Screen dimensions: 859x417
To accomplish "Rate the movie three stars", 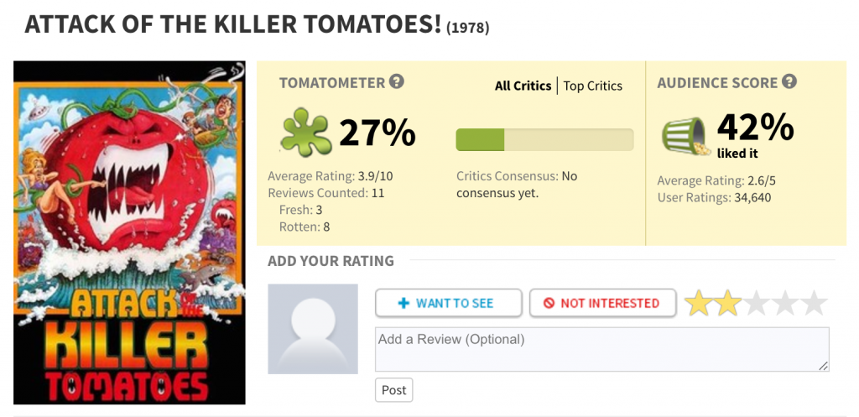I will click(756, 303).
